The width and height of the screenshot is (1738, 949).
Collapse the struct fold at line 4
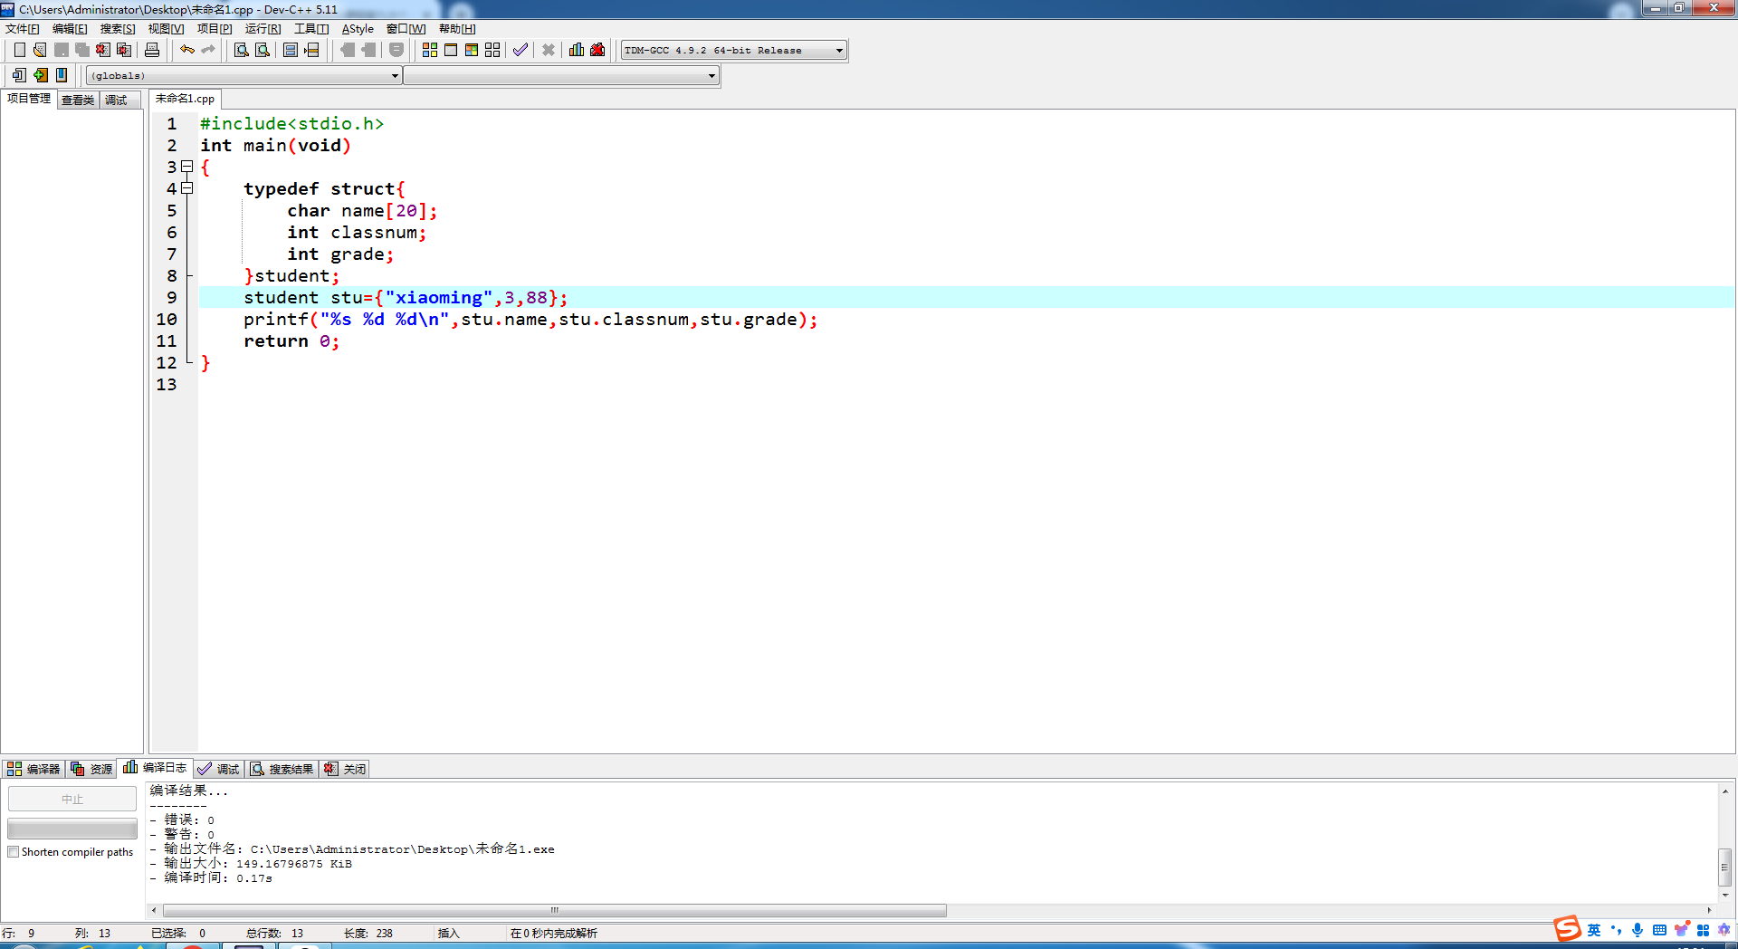click(187, 188)
